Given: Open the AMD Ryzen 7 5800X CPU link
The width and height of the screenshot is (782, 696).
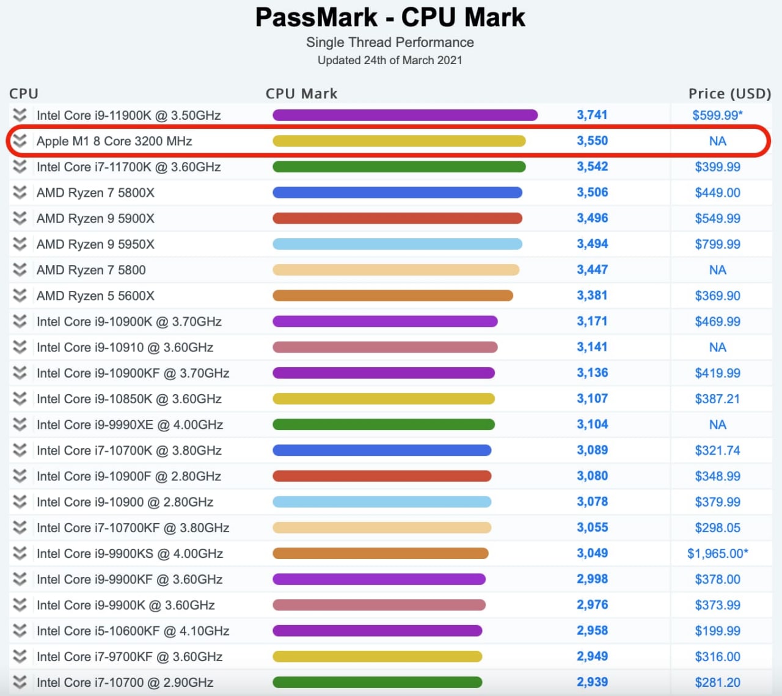Looking at the screenshot, I should (95, 193).
